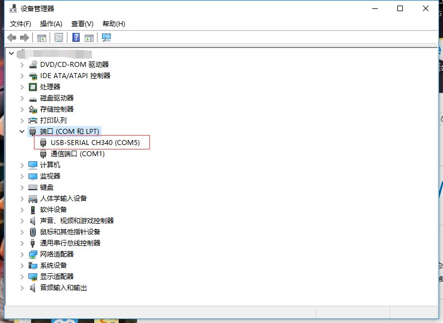
Task: Click show/hide action pane toolbar icon
Action: (x=89, y=37)
